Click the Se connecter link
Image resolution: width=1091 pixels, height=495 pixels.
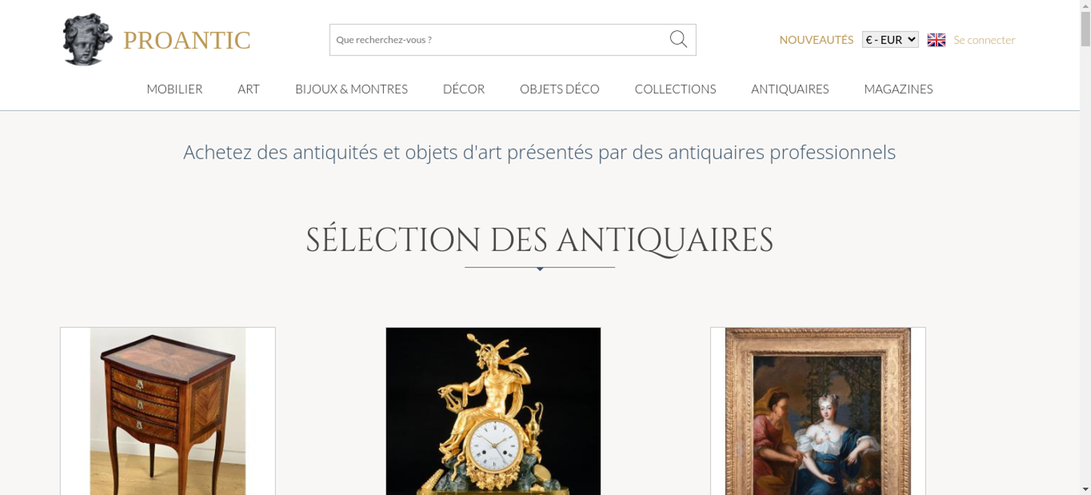tap(984, 40)
